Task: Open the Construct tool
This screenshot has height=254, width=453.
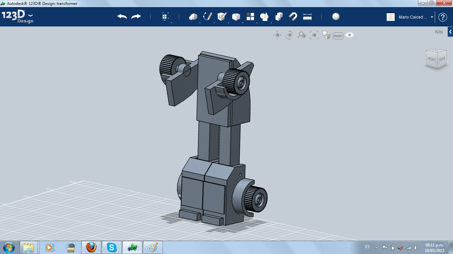Action: 222,17
